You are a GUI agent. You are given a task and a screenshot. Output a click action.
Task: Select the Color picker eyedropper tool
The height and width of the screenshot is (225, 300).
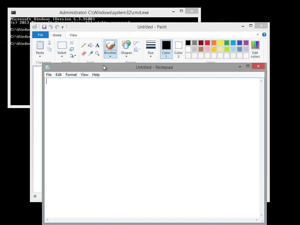click(x=91, y=53)
